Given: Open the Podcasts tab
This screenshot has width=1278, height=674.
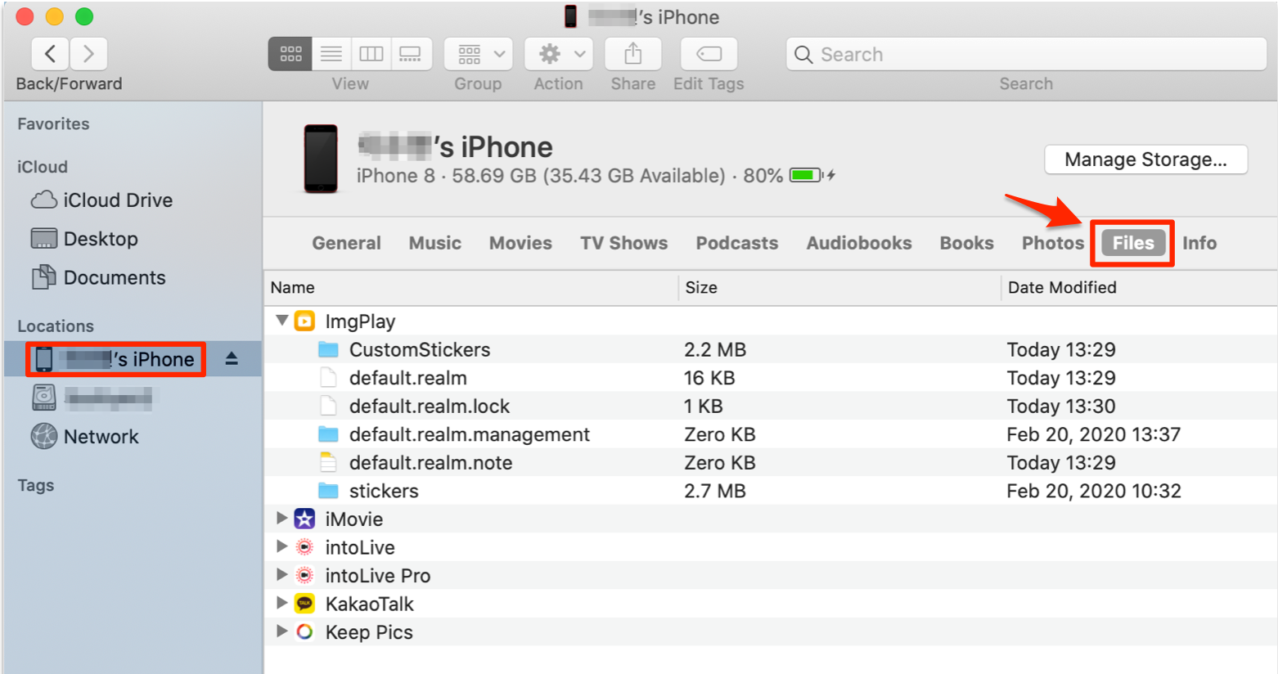Looking at the screenshot, I should [737, 243].
